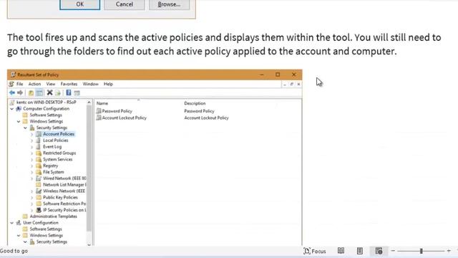Switch to Print Layout view icon

360,251
